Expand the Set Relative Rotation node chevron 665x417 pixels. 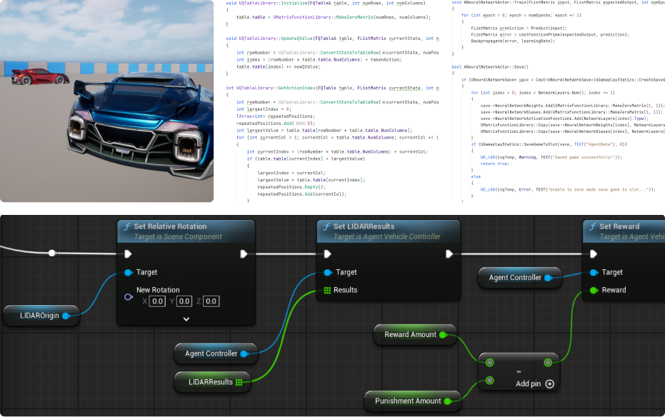click(186, 319)
